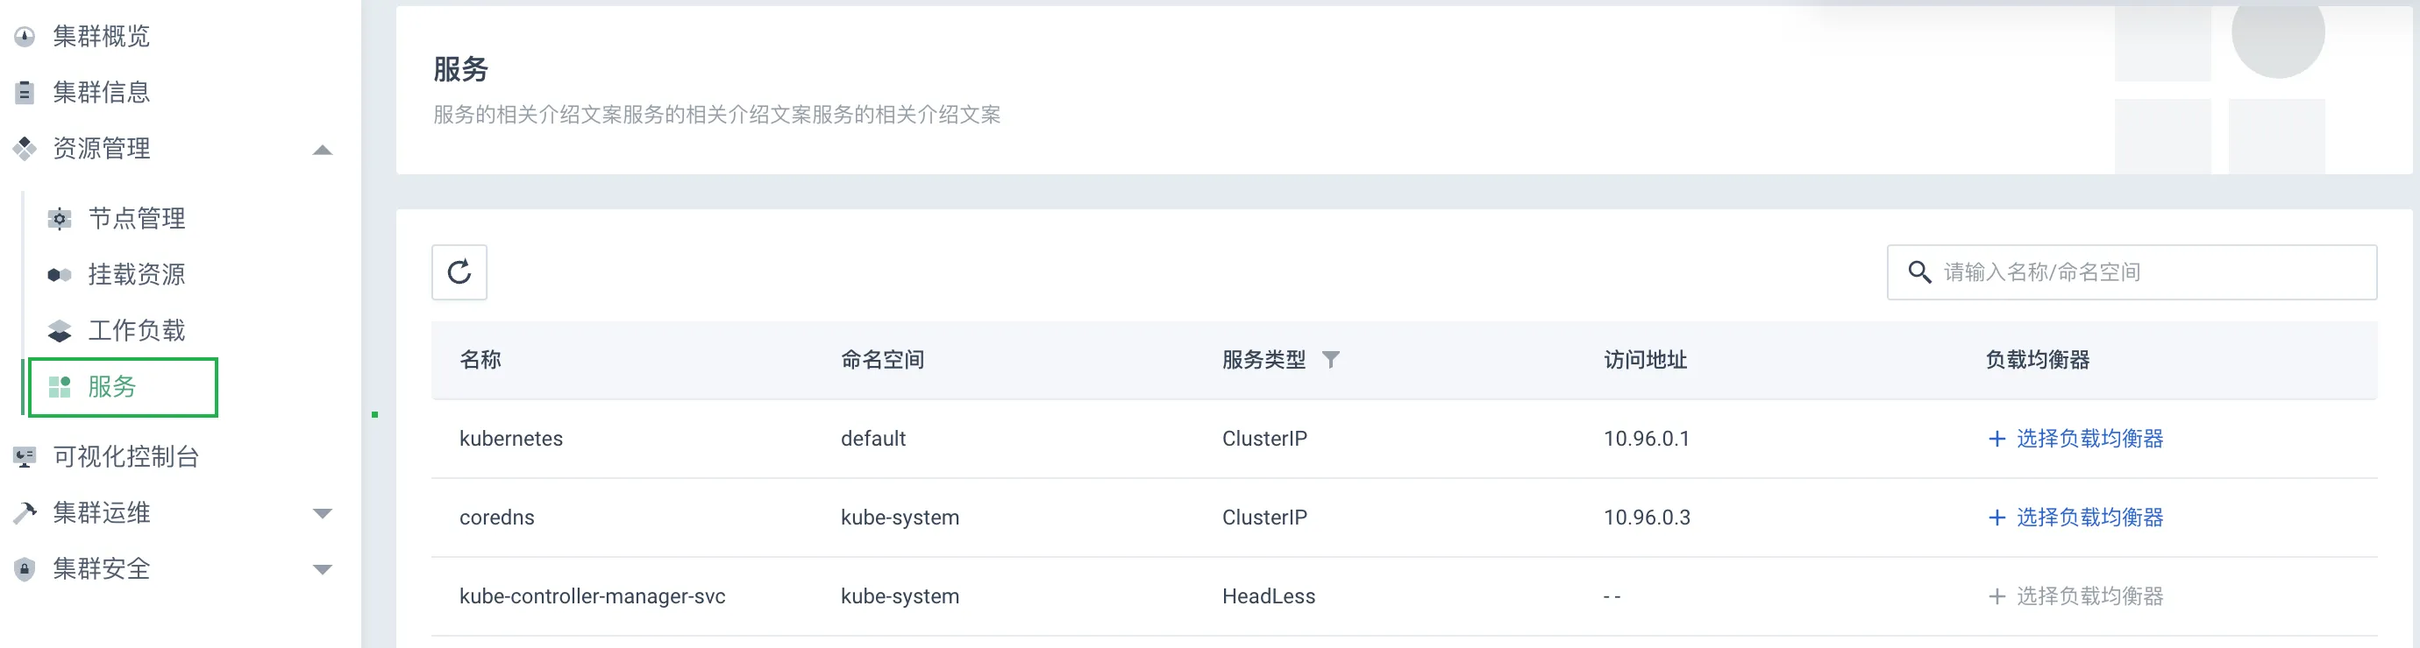
Task: Click the 工作负载 layers icon
Action: tap(60, 331)
